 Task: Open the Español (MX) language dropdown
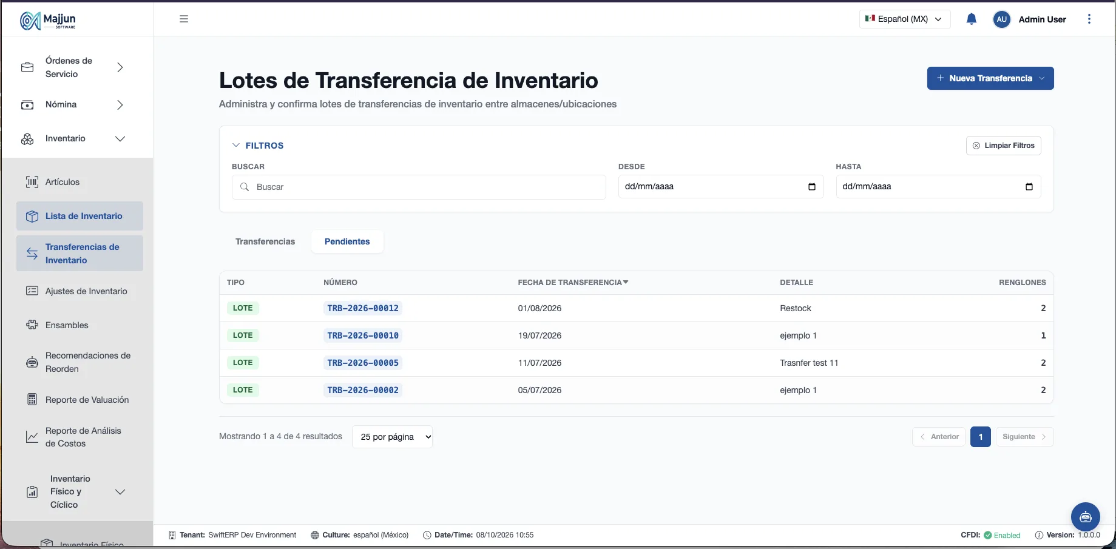(x=905, y=19)
